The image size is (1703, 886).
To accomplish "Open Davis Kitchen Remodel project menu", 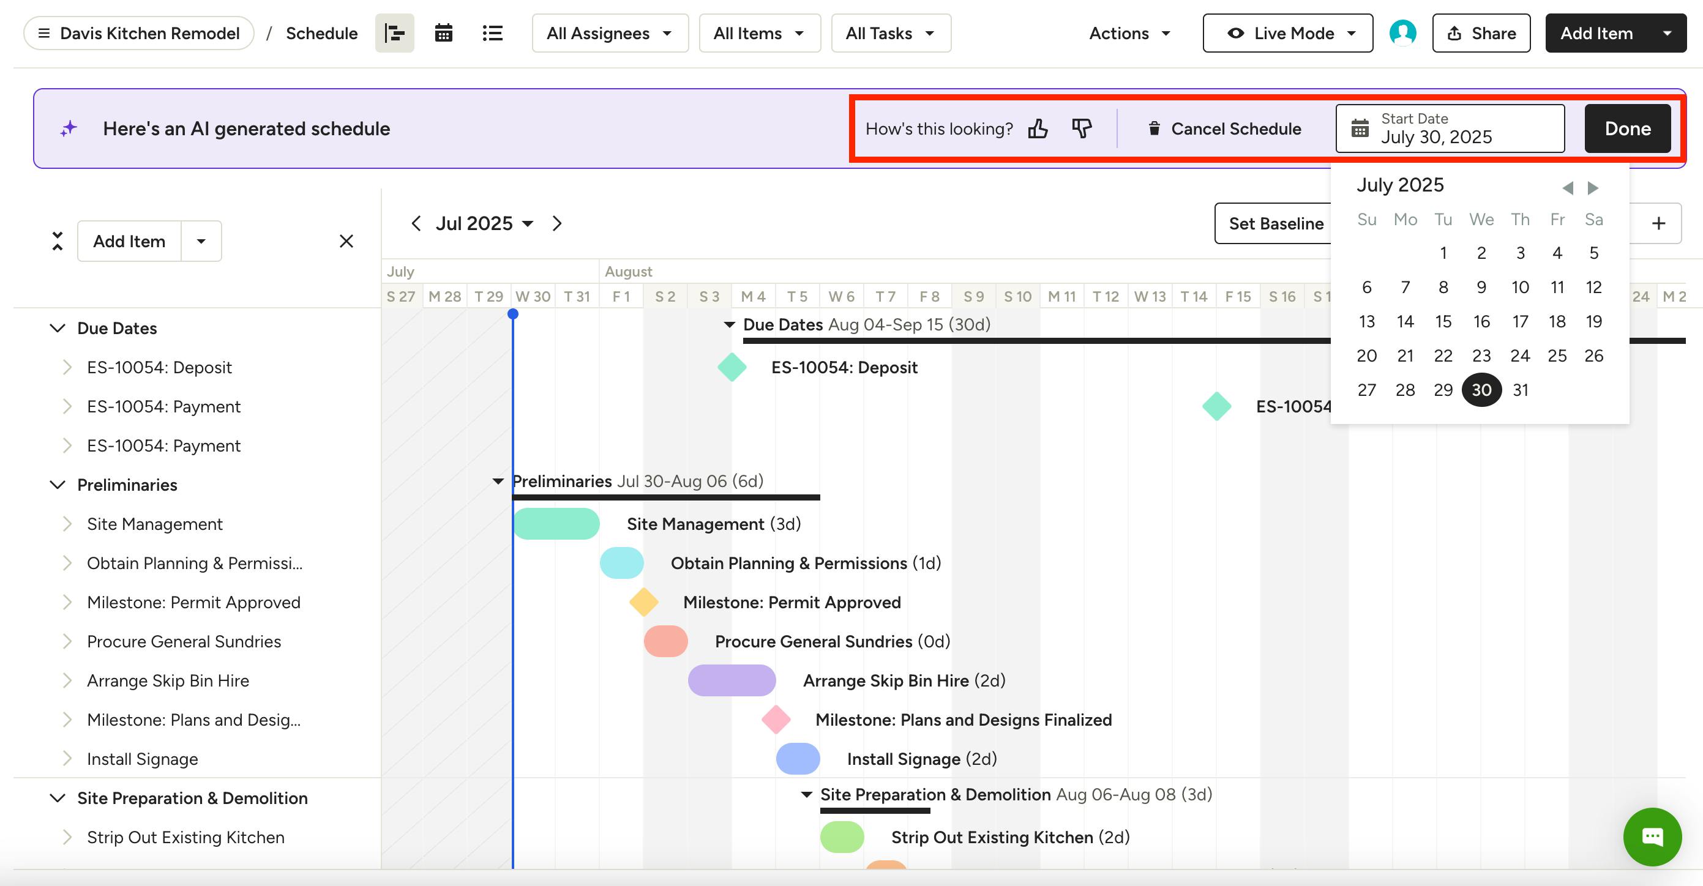I will point(139,33).
